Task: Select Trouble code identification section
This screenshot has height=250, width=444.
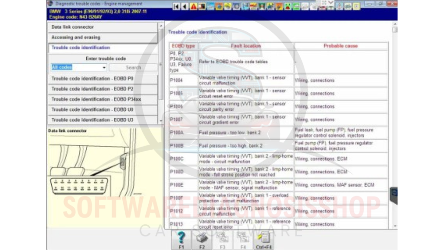Action: (x=102, y=48)
